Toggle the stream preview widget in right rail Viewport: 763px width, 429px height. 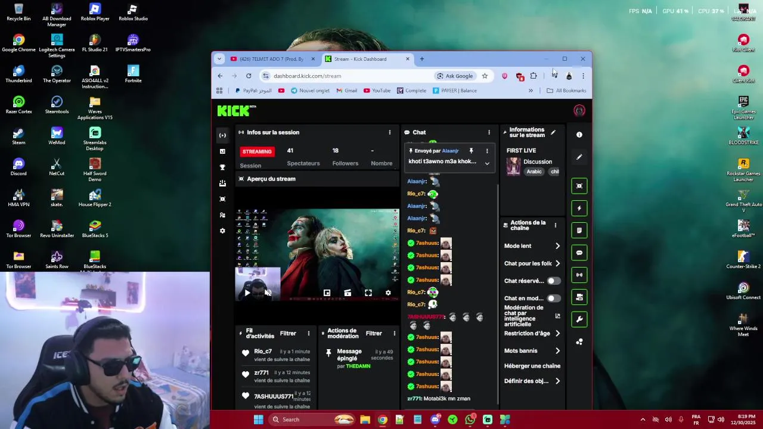[x=579, y=186]
